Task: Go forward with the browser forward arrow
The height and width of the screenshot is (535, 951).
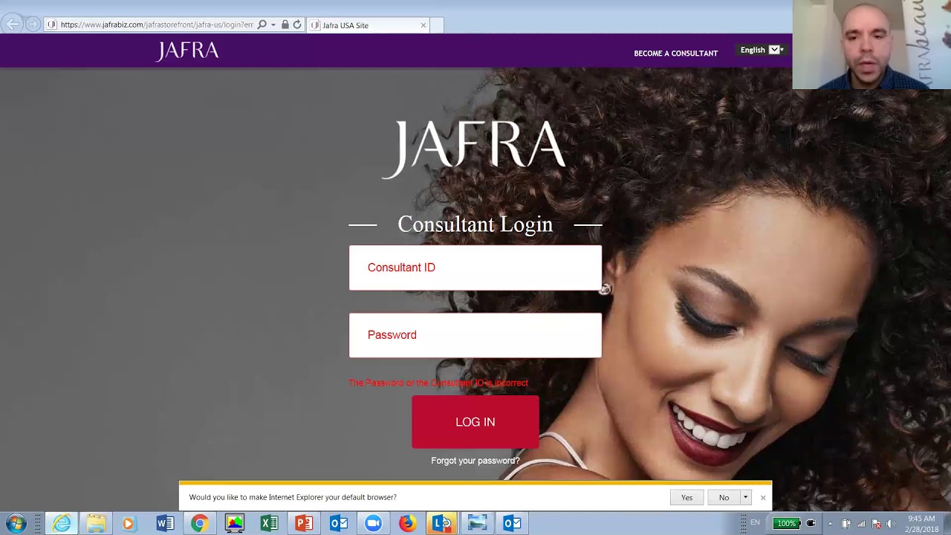Action: 33,25
